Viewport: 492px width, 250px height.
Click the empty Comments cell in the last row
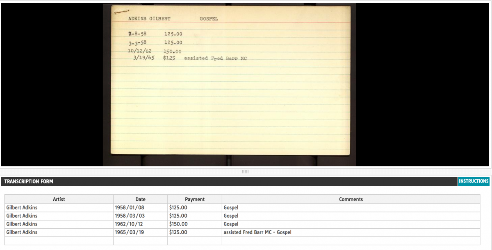click(x=351, y=241)
